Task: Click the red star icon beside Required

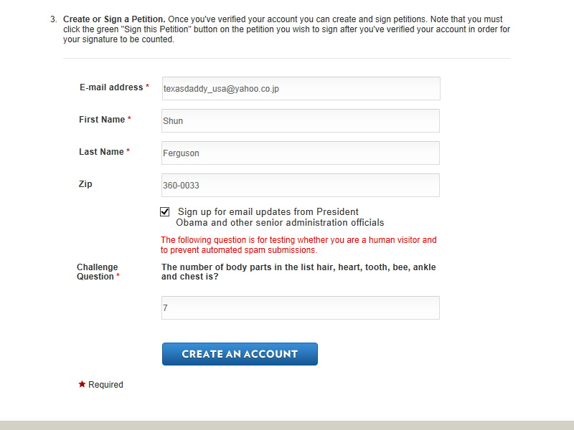Action: (82, 384)
